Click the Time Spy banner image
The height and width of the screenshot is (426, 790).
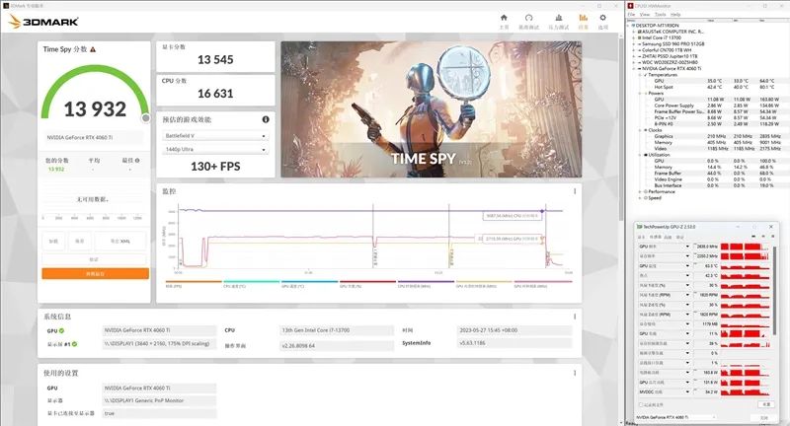[432, 109]
